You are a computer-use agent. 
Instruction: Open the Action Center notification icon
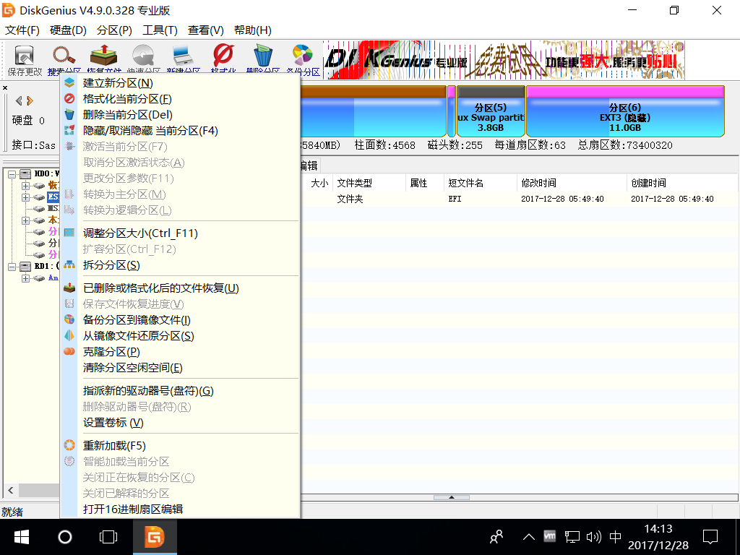pos(710,537)
